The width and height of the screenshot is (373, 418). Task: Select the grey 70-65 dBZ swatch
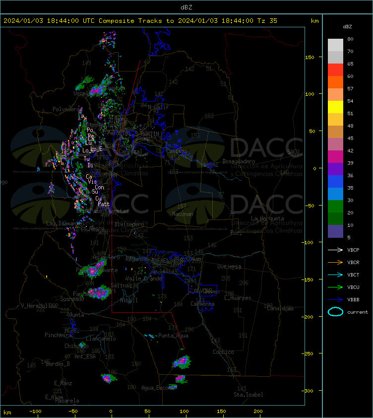pos(335,57)
